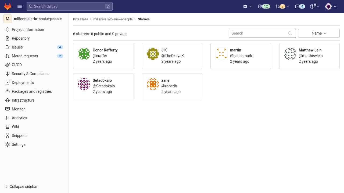Open Conor Rafferty's profile link
344x193 pixels.
pos(105,50)
